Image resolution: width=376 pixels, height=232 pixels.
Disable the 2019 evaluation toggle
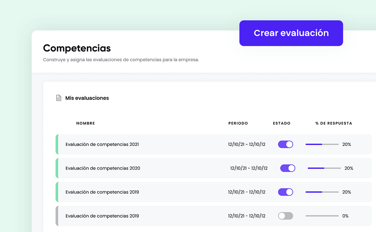[x=285, y=192]
